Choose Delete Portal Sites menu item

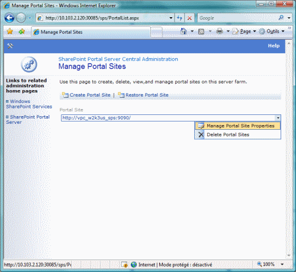point(237,135)
